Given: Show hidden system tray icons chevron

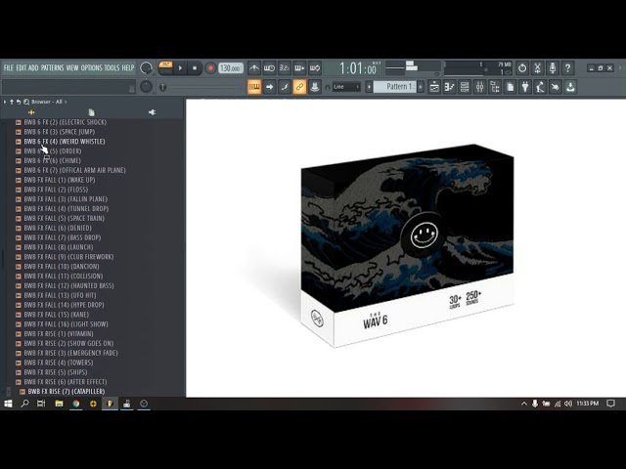Looking at the screenshot, I should (x=524, y=404).
